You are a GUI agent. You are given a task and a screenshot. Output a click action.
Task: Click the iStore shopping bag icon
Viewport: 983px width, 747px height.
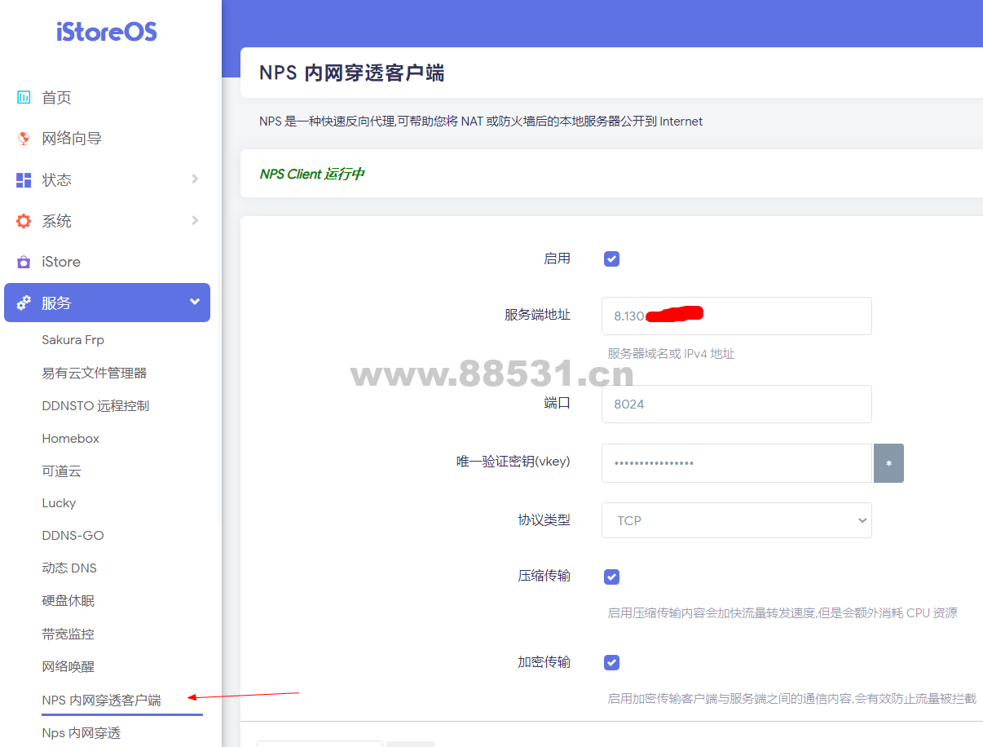(x=24, y=262)
